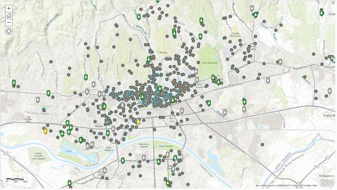Click the Park Maksimir map label
This screenshot has height=190, width=337.
tap(210, 63)
